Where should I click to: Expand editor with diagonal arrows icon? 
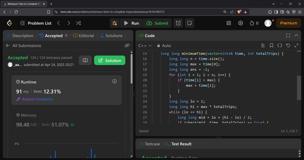coord(296,46)
